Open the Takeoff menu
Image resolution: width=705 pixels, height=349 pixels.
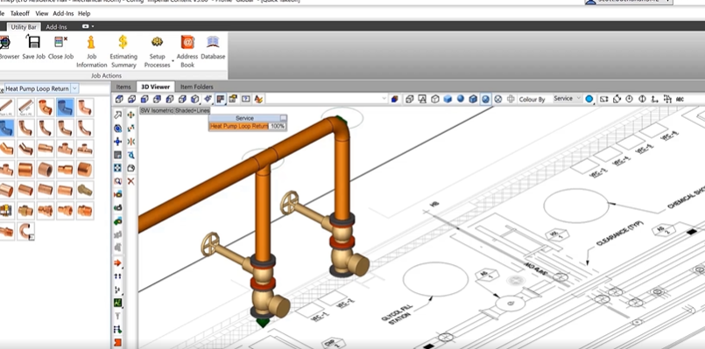pyautogui.click(x=20, y=13)
